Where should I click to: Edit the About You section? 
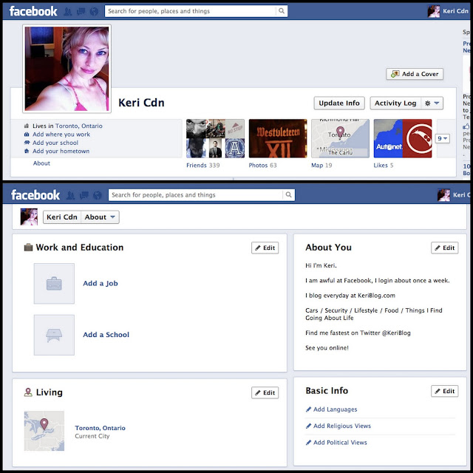(x=445, y=248)
